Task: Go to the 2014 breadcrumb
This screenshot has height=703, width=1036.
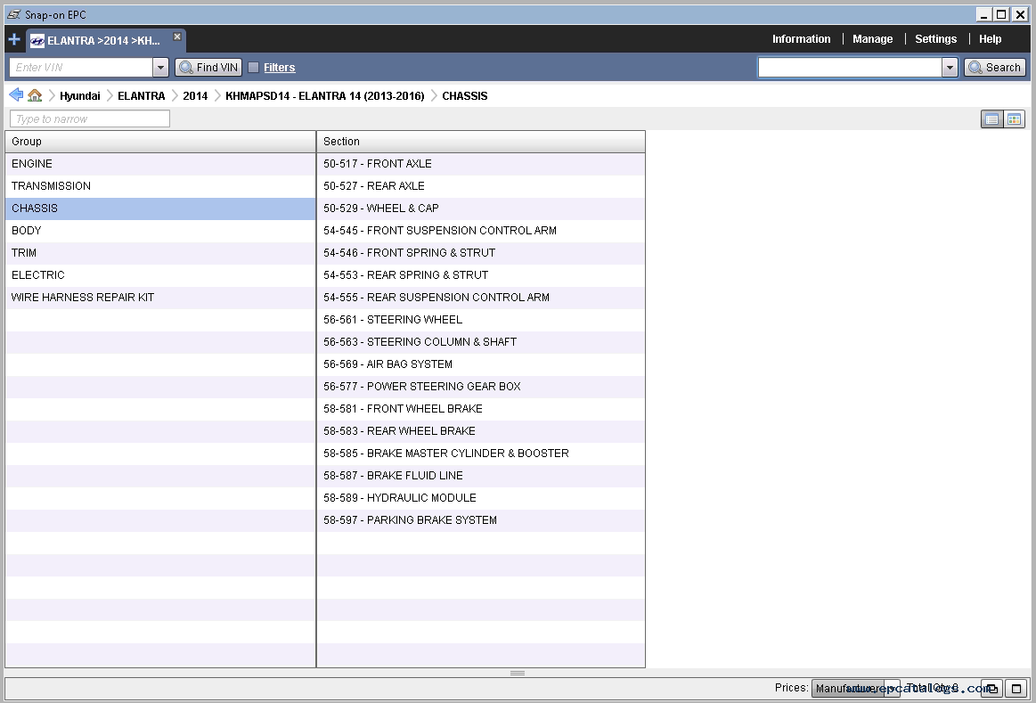Action: pyautogui.click(x=195, y=96)
